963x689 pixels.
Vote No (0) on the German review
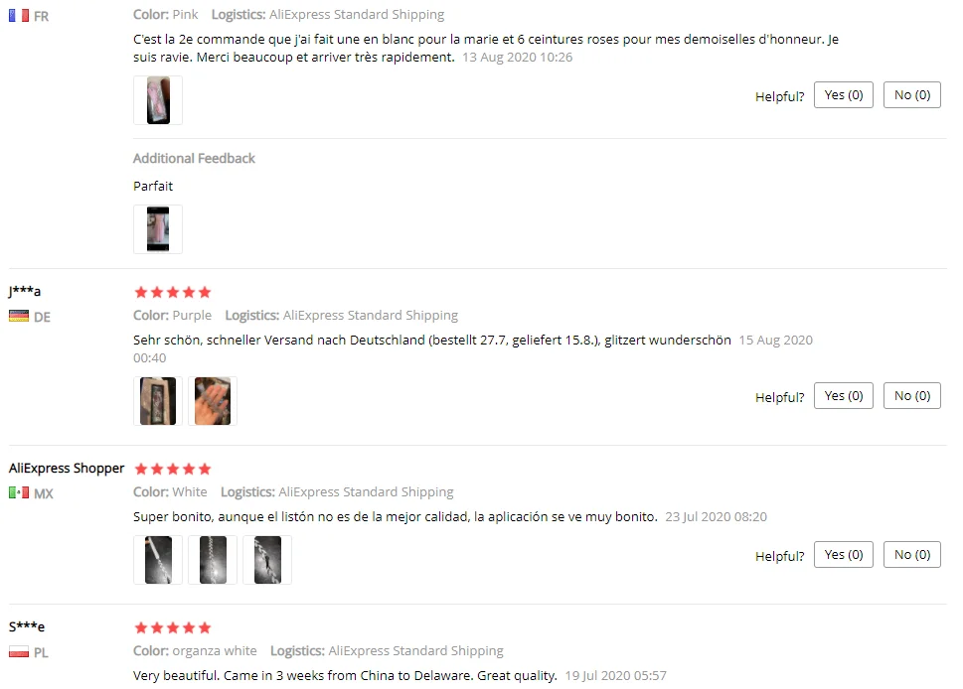click(912, 396)
